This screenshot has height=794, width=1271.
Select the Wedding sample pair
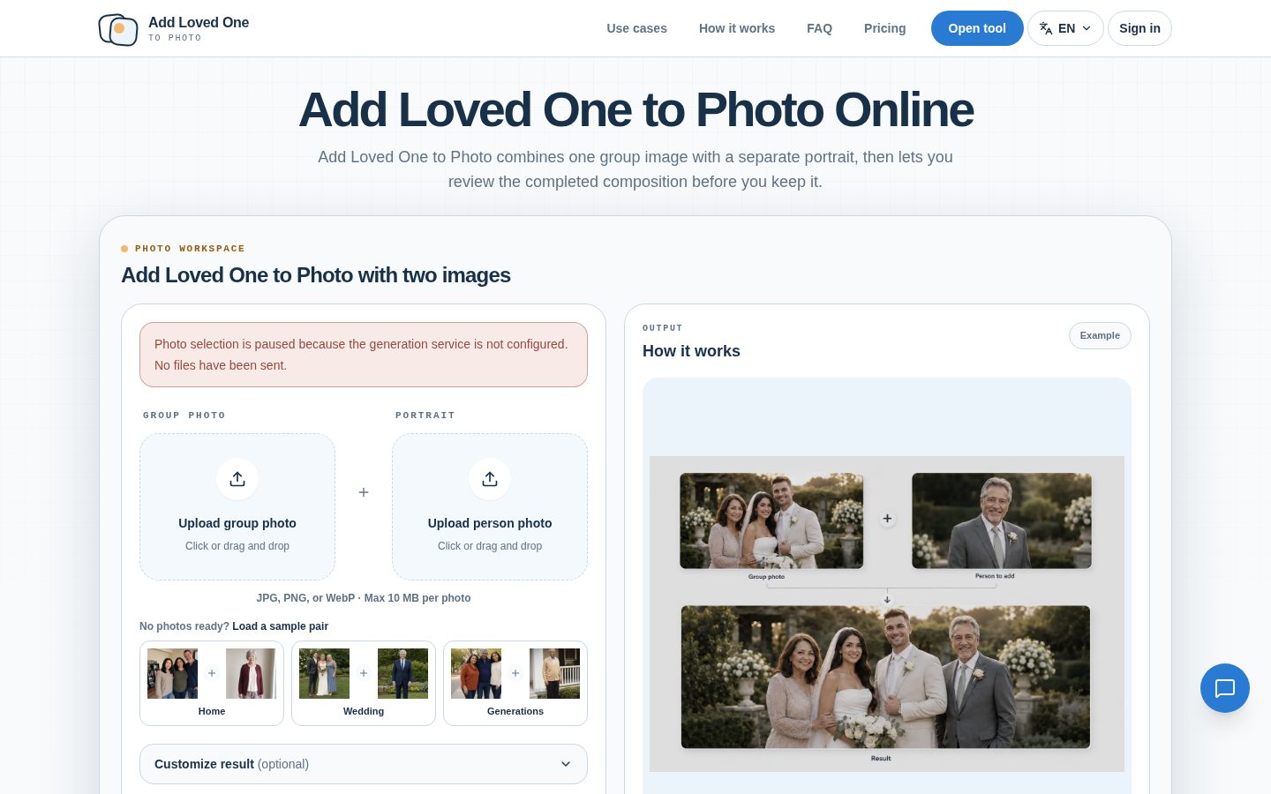pyautogui.click(x=364, y=684)
